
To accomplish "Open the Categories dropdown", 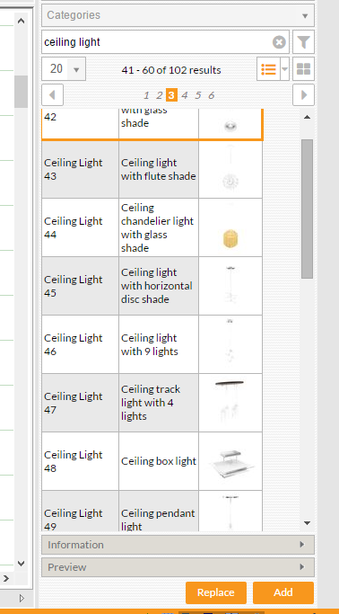I will pos(178,15).
